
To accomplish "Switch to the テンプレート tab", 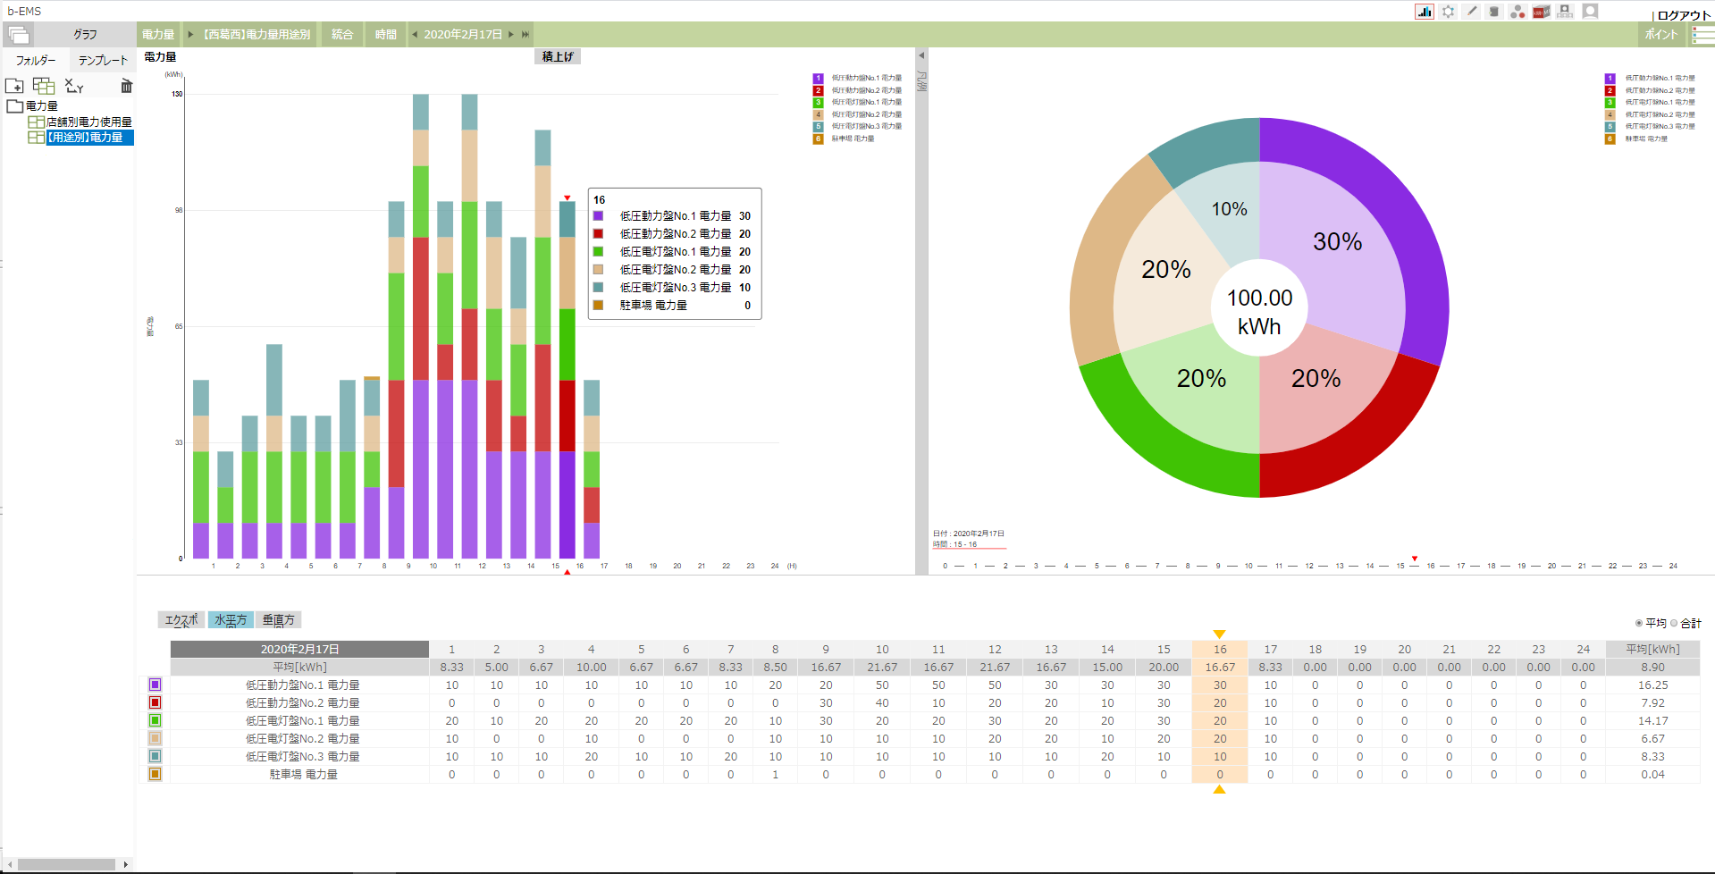I will pos(103,61).
